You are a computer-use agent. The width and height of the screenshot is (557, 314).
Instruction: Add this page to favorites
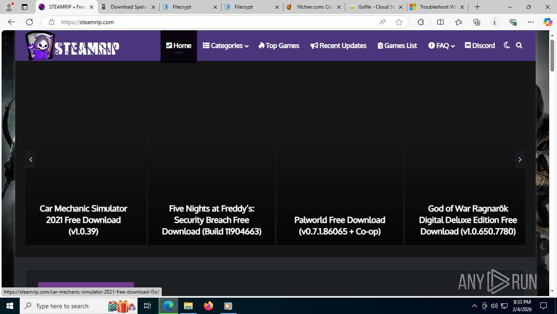click(399, 22)
